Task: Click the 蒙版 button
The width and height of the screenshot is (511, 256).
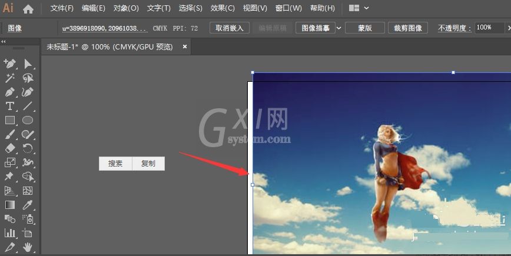Action: (365, 28)
